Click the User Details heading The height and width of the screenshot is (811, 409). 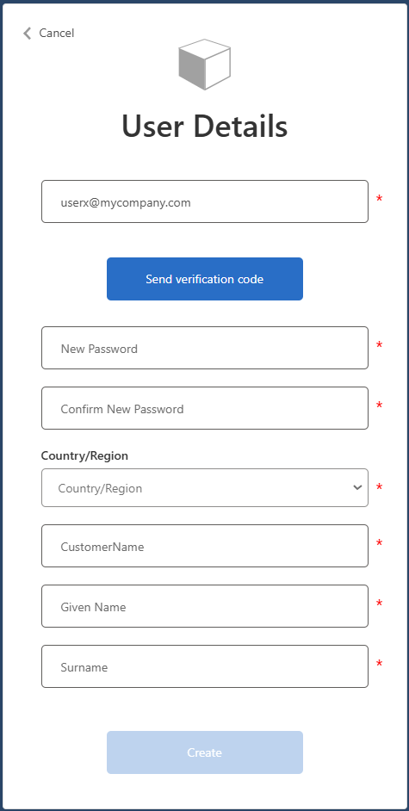[x=205, y=127]
